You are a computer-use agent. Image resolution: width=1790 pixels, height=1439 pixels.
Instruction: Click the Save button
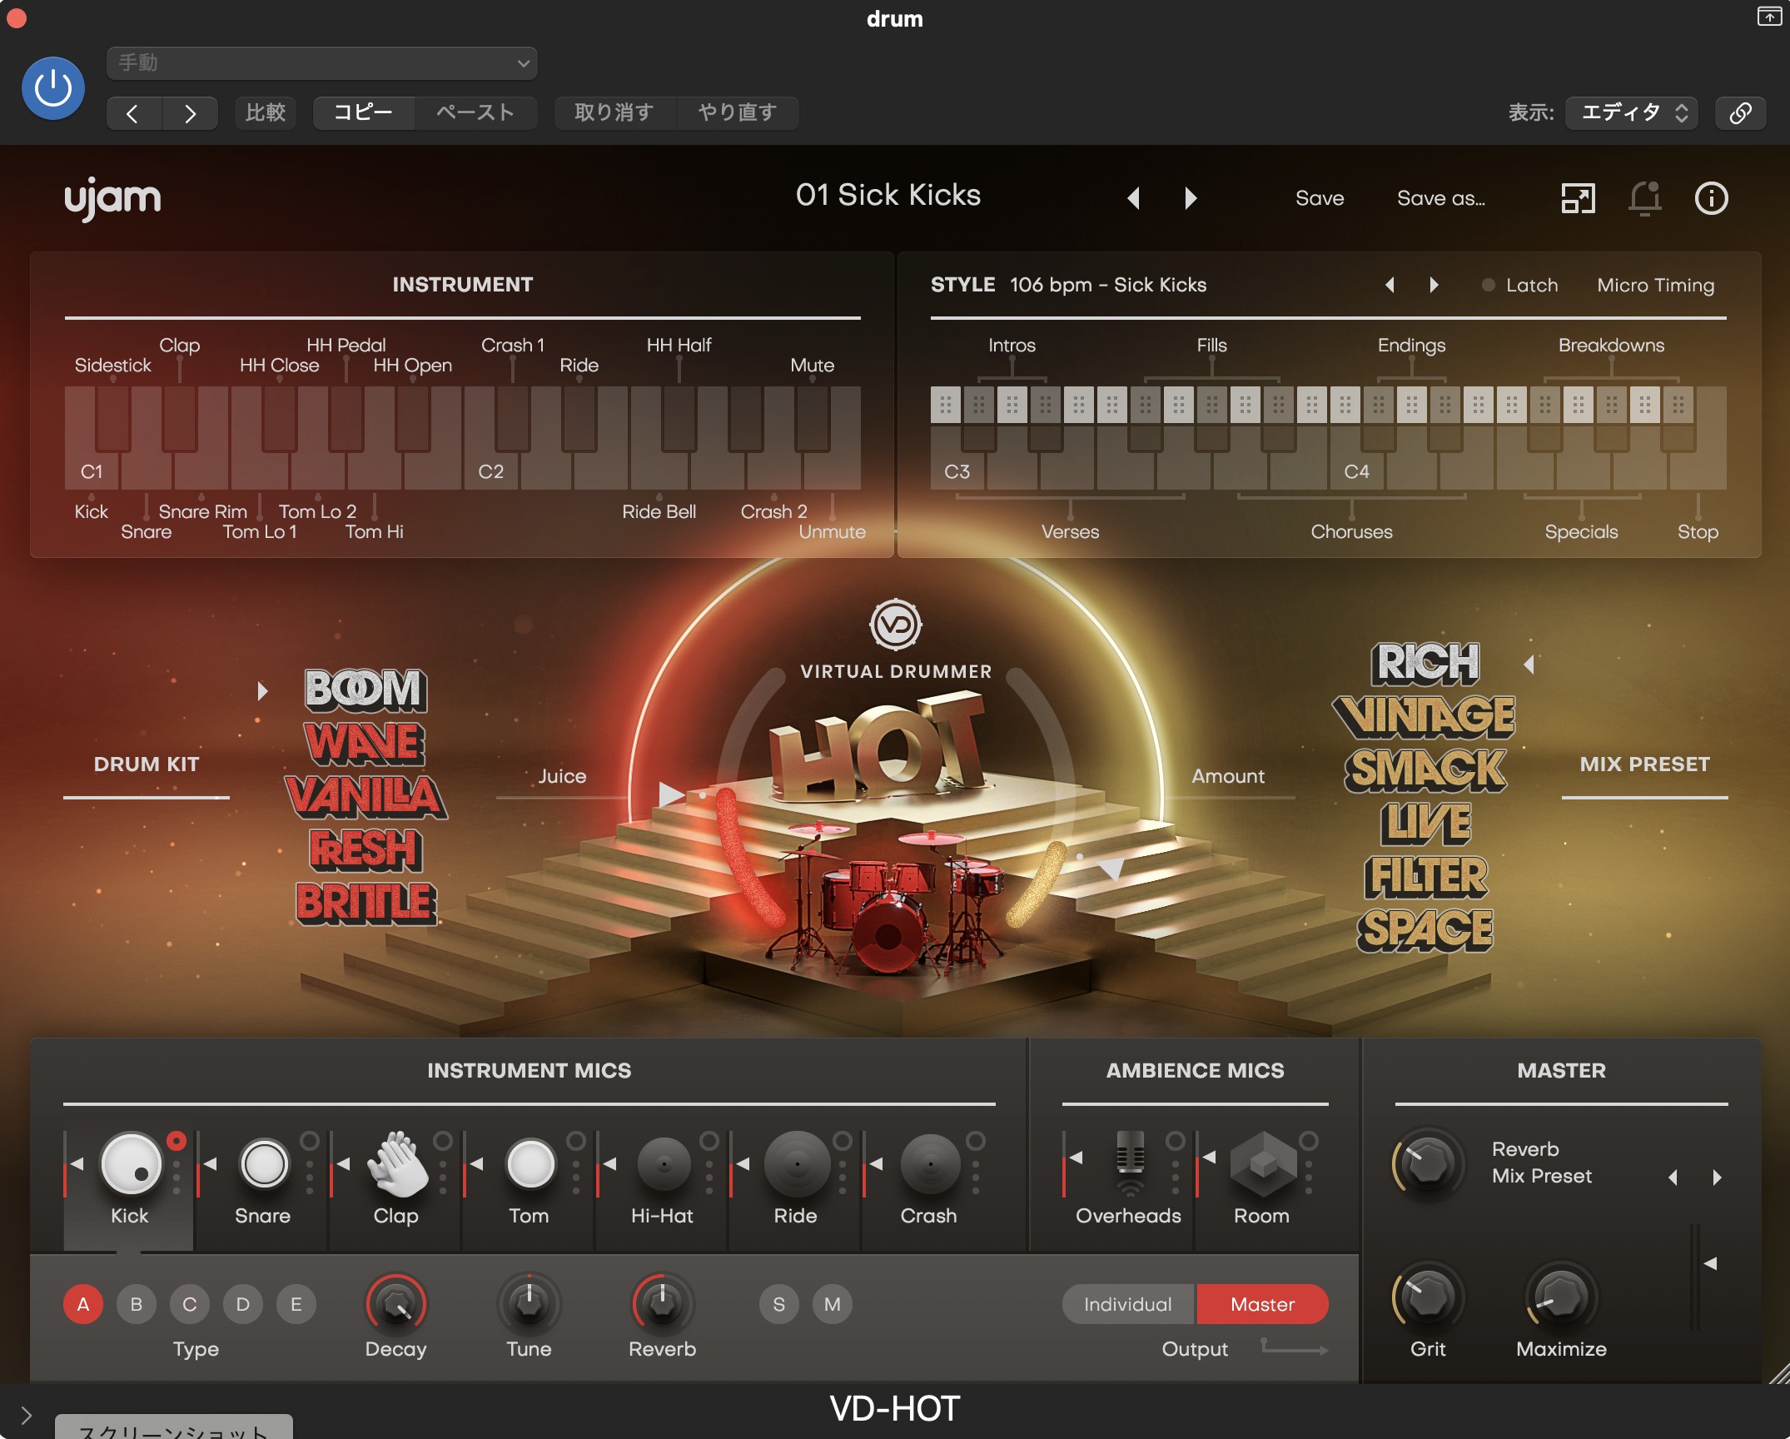[x=1320, y=198]
